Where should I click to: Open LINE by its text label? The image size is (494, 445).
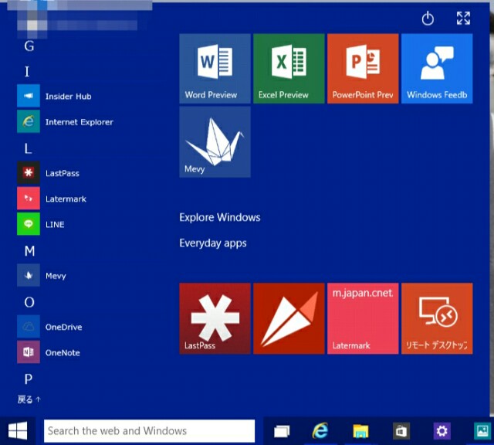pos(55,225)
